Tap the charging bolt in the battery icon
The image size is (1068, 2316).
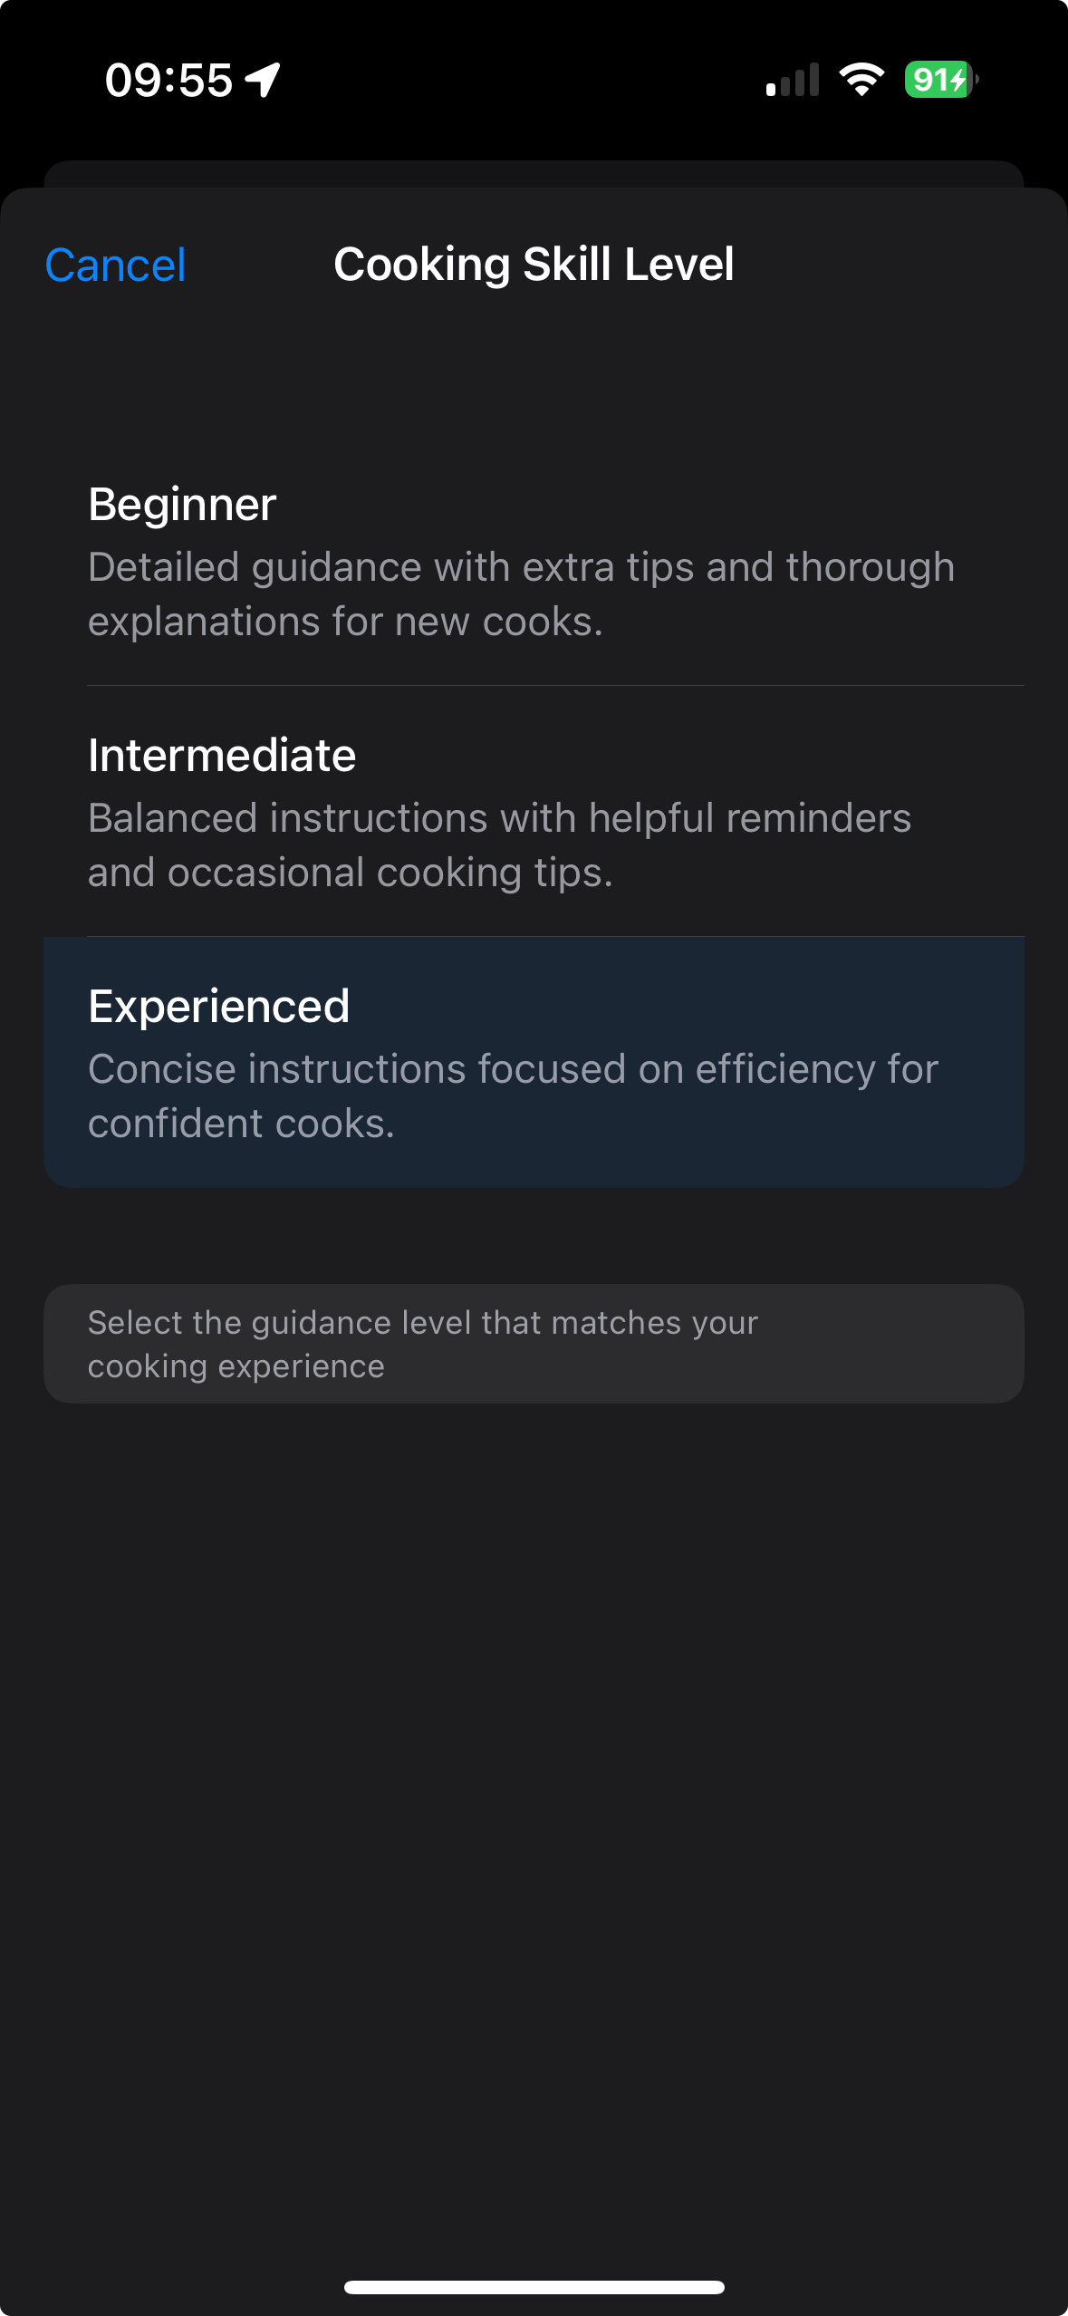click(958, 80)
